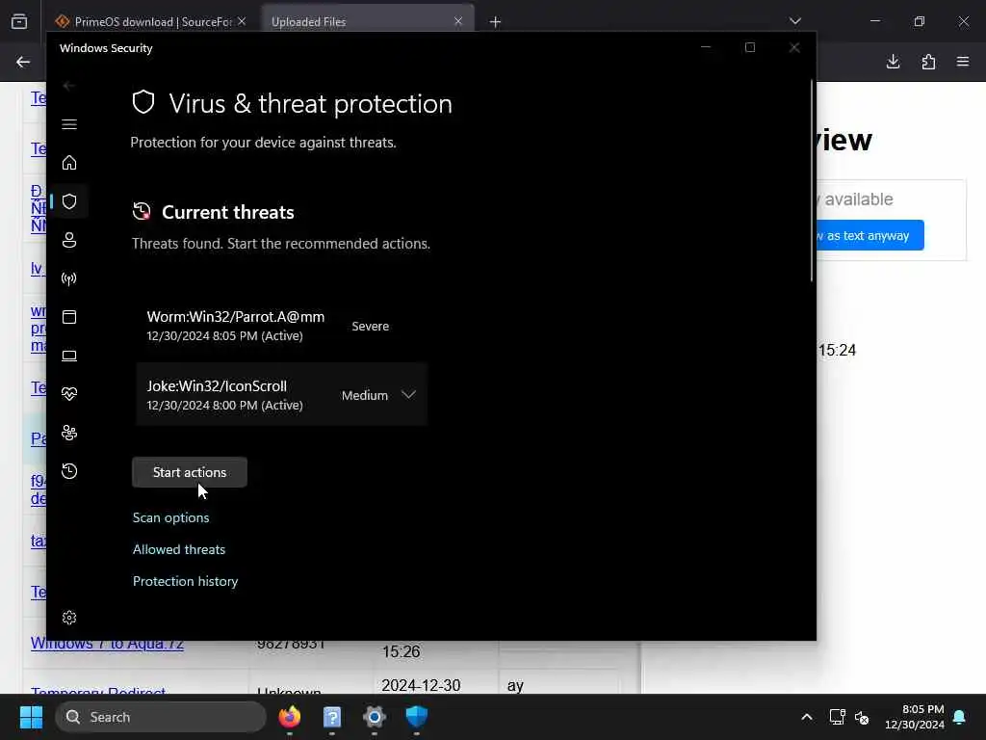The image size is (986, 740).
Task: Click Start actions button
Action: (x=190, y=472)
